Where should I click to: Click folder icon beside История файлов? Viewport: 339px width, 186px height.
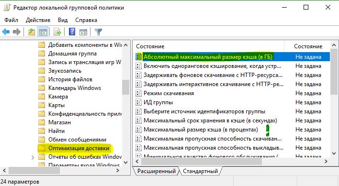42,79
